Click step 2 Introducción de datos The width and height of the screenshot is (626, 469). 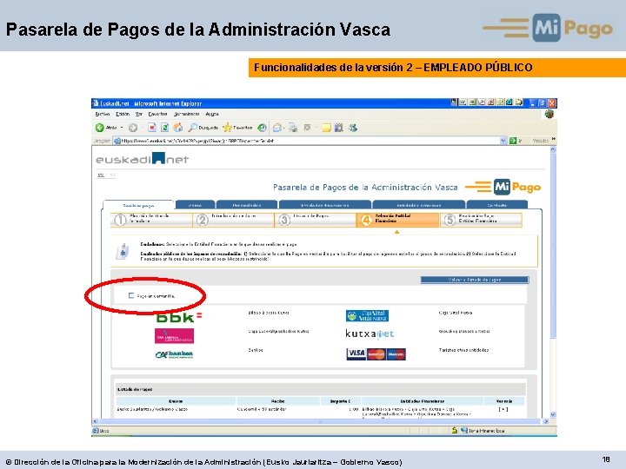pyautogui.click(x=234, y=220)
